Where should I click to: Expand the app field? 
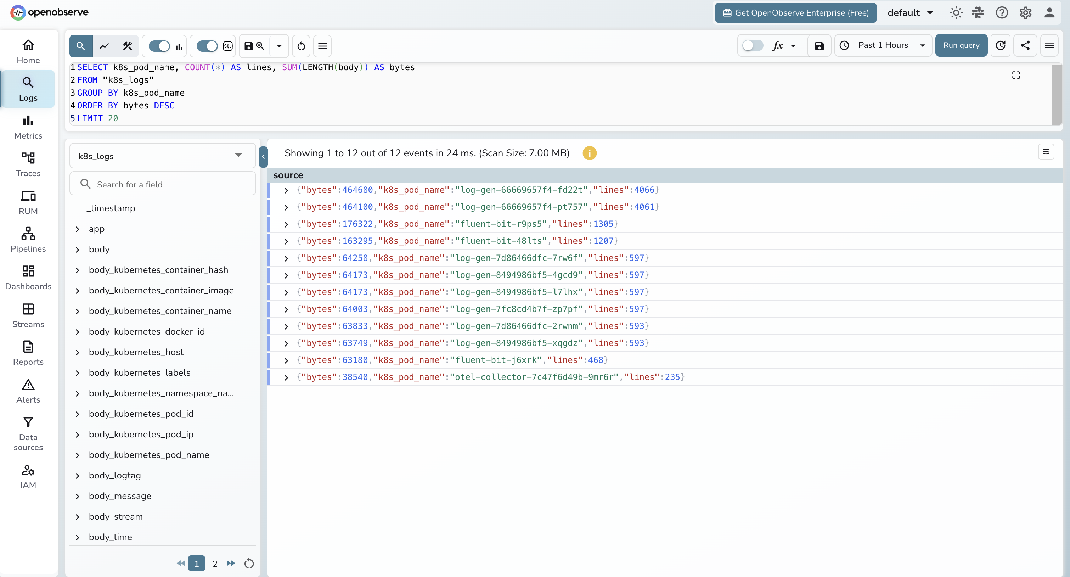click(x=77, y=229)
